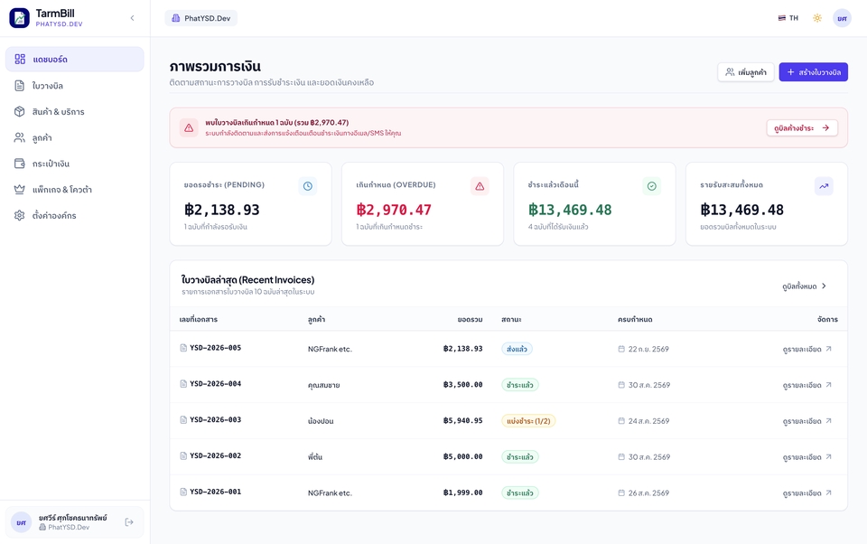Open the กระเป๋าเงิน wallet icon

click(x=19, y=164)
